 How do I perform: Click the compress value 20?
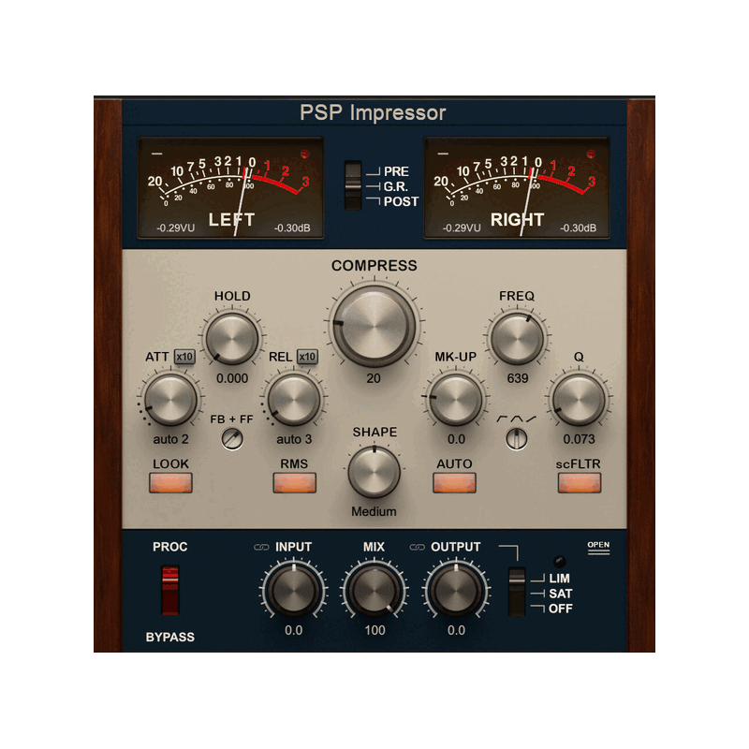tap(374, 378)
